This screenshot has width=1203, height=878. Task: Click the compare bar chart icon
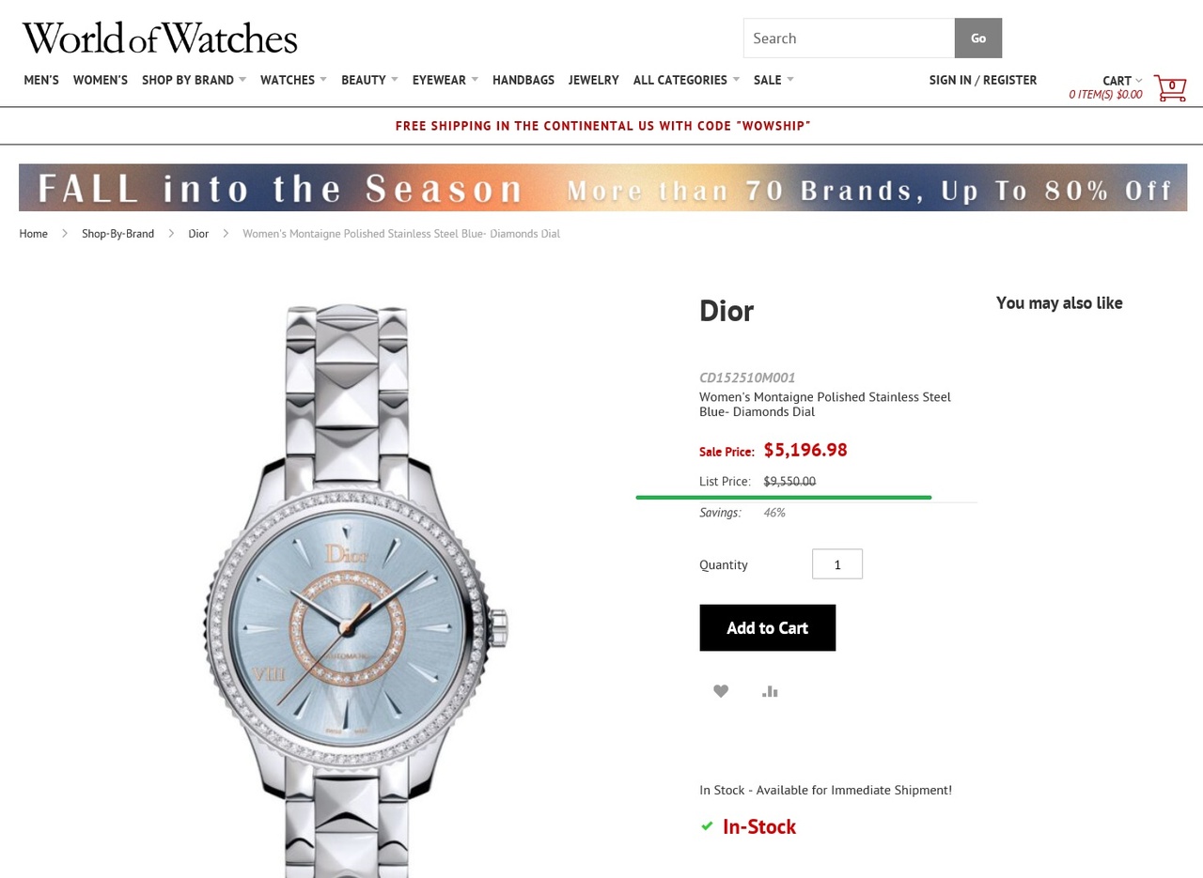(x=770, y=691)
